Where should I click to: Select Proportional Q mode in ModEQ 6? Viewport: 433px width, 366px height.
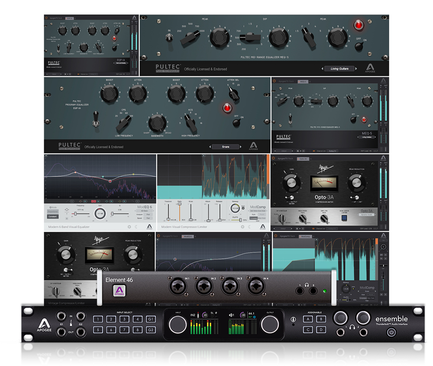point(53,212)
